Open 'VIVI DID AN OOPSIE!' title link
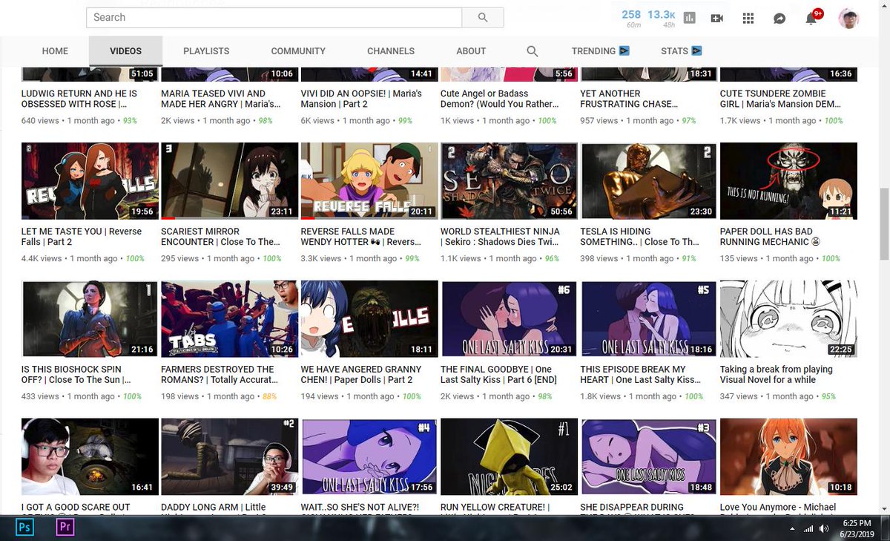 pos(361,99)
